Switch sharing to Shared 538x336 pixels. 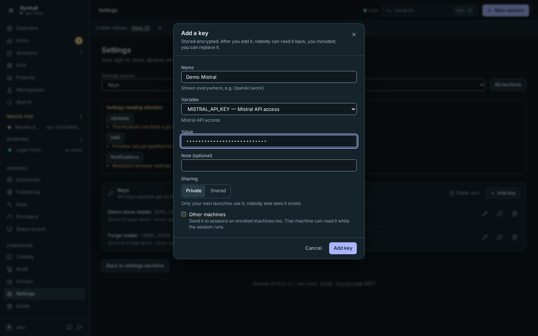tap(218, 191)
